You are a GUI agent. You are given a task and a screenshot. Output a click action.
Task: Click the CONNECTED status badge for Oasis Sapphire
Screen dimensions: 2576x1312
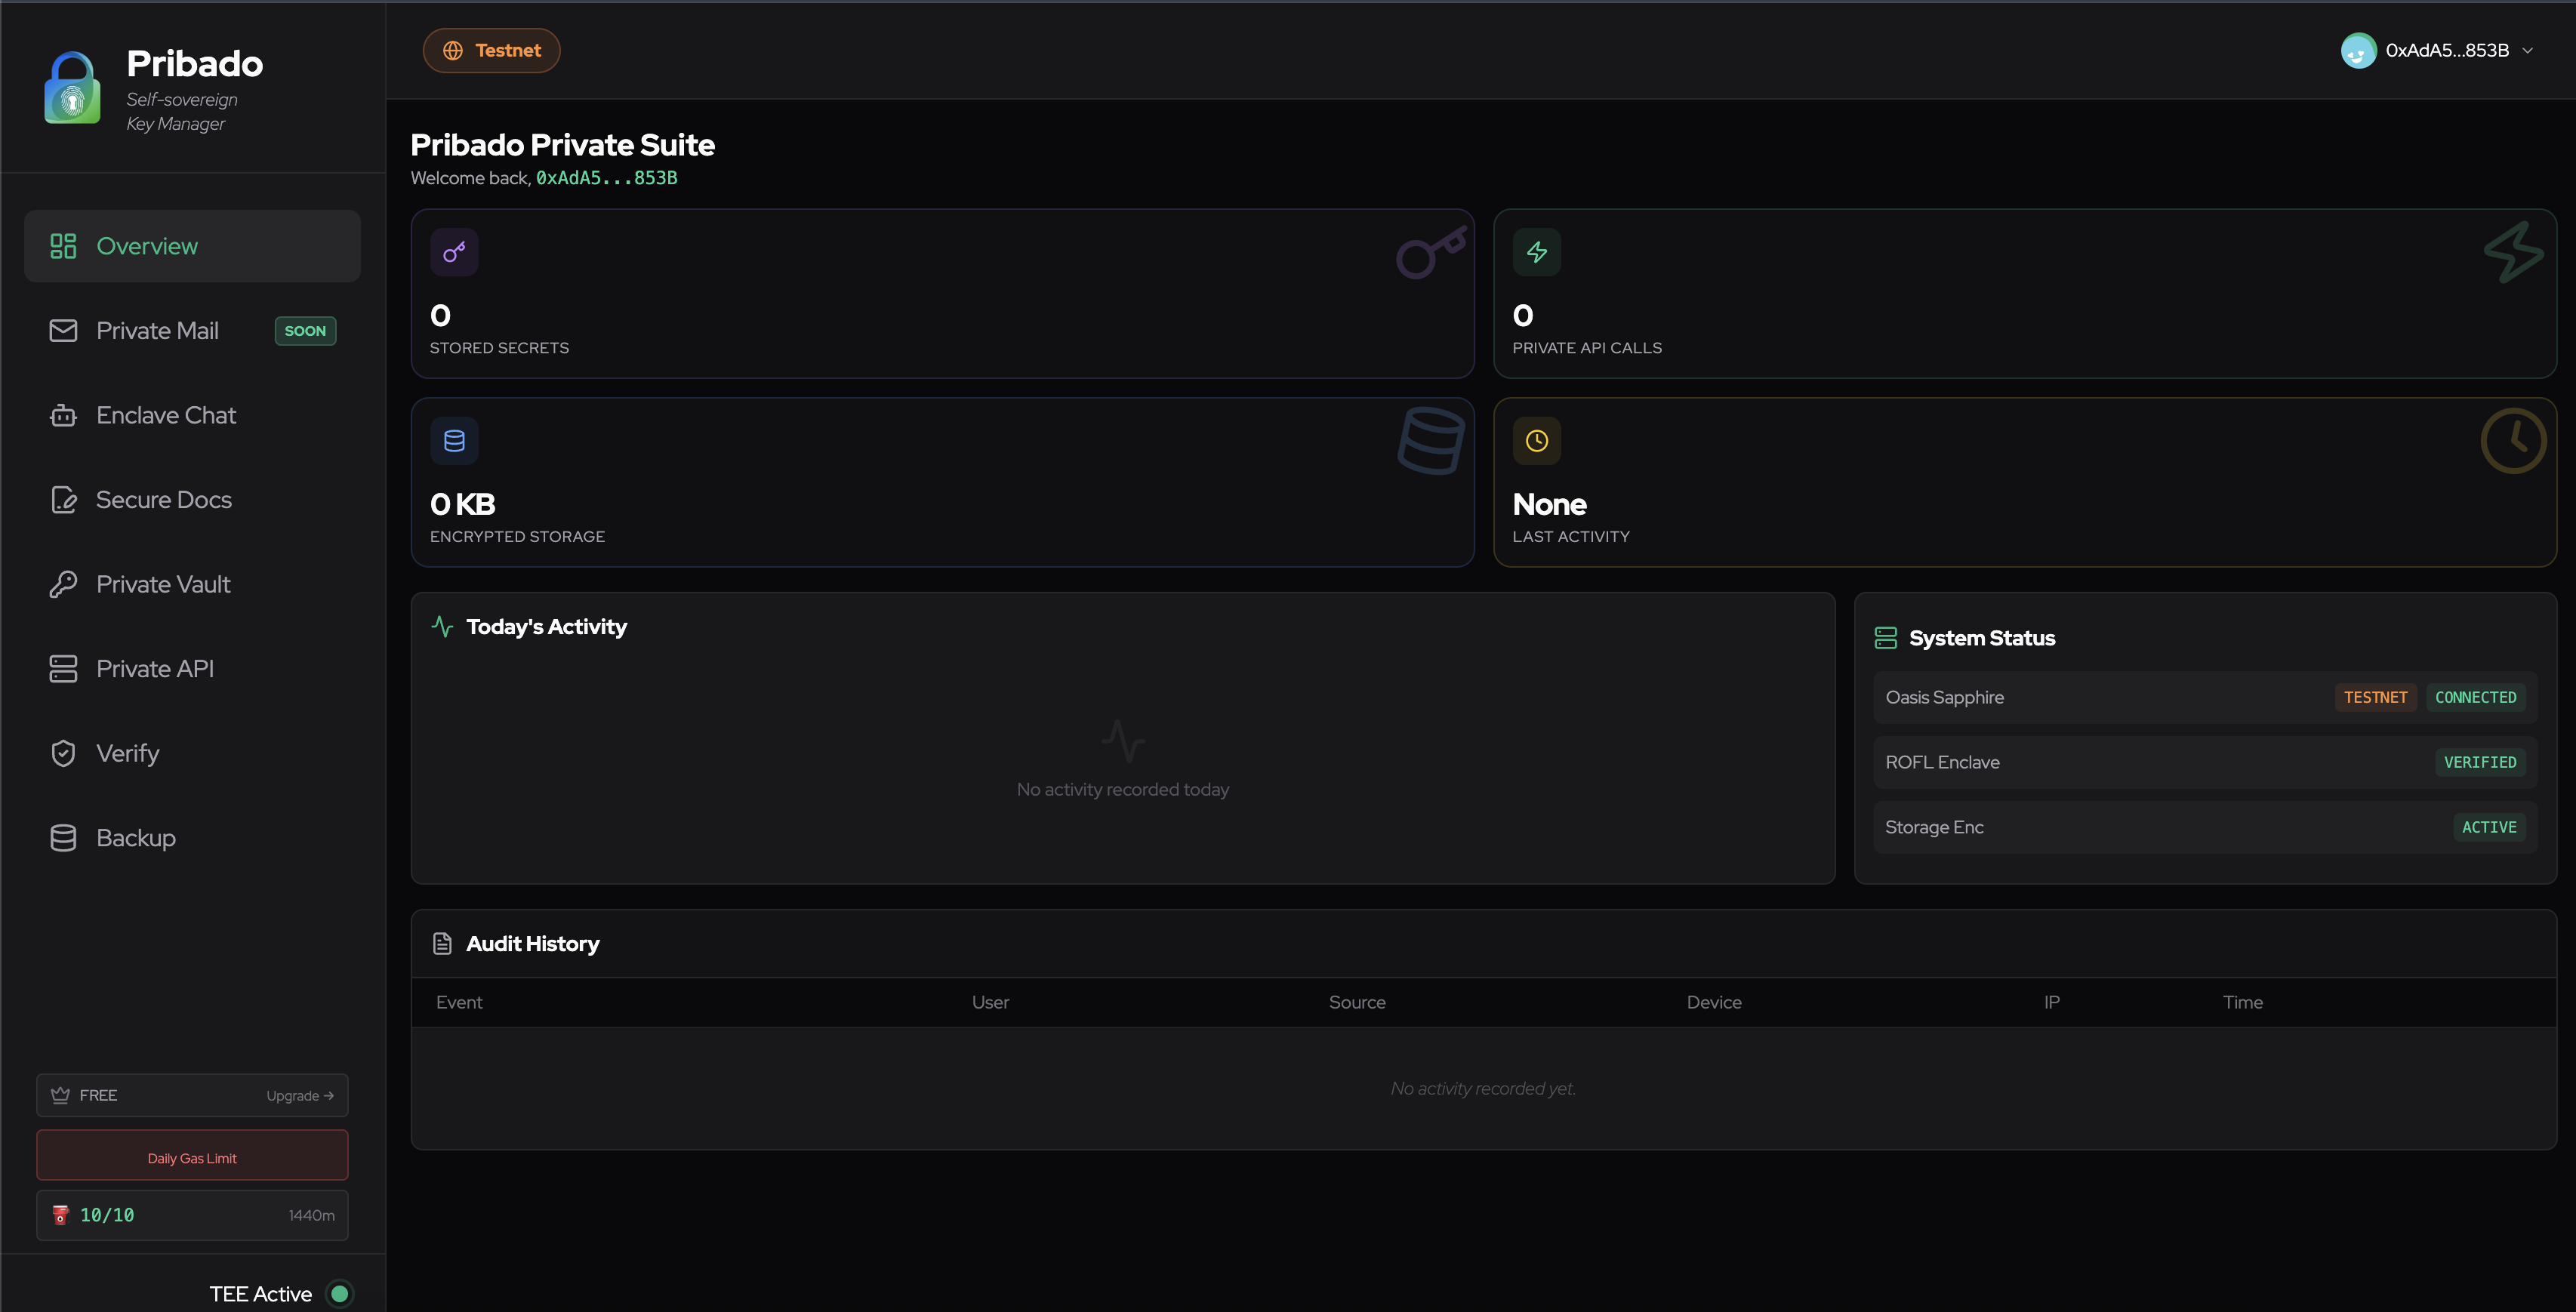click(2476, 697)
